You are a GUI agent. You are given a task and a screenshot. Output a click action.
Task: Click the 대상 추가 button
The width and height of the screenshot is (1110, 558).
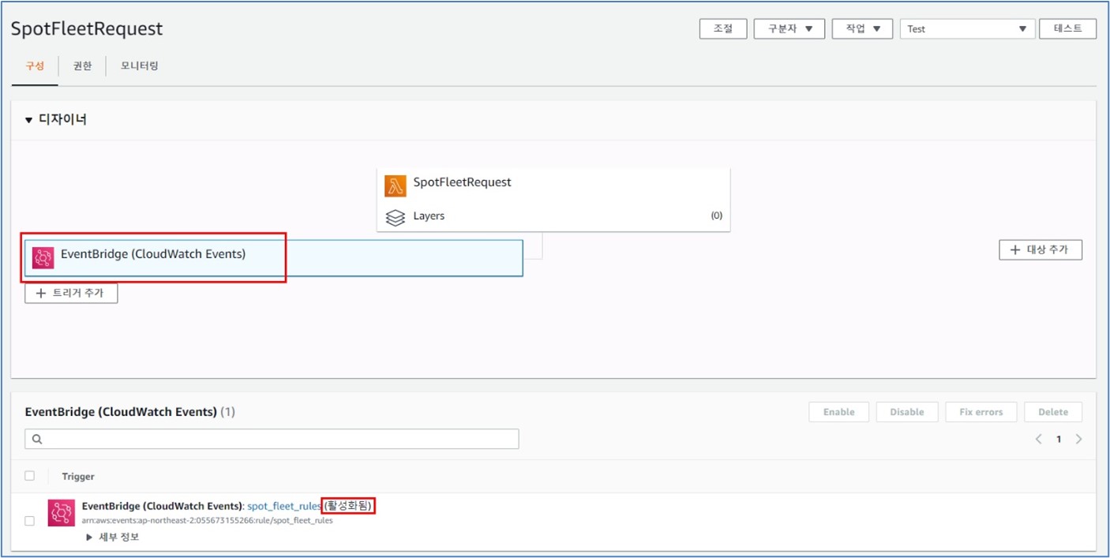pos(1041,250)
